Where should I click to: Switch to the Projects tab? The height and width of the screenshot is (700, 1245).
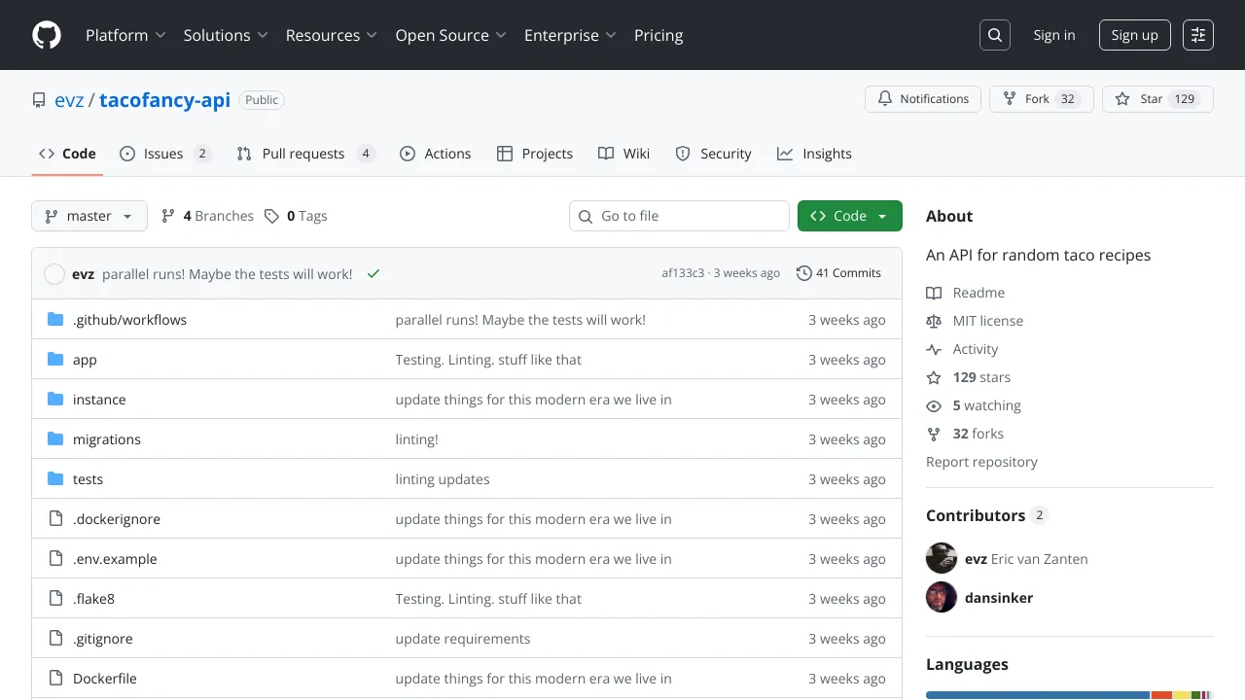coord(534,154)
